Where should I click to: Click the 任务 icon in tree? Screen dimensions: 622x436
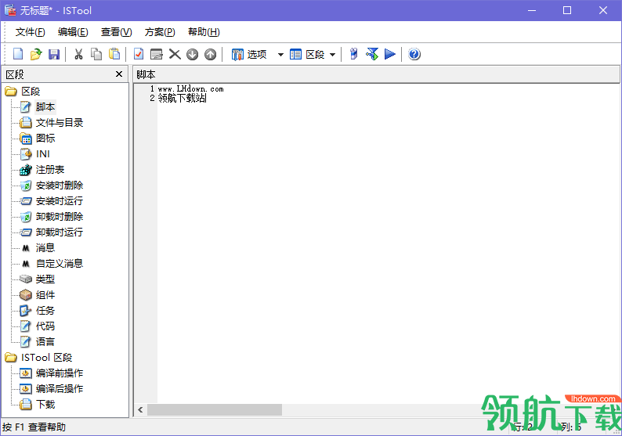tap(26, 310)
